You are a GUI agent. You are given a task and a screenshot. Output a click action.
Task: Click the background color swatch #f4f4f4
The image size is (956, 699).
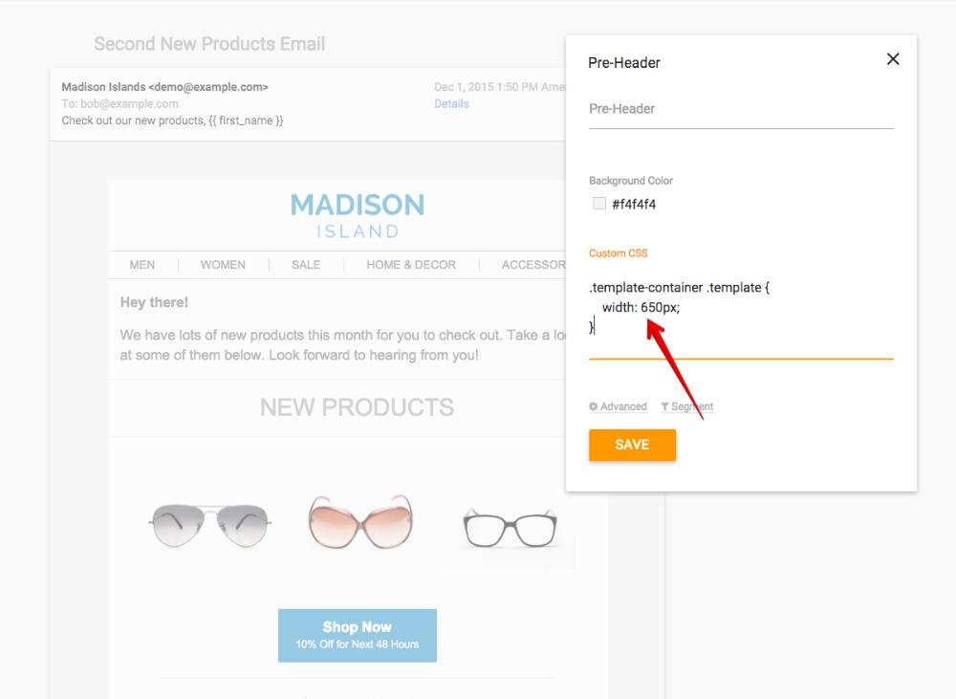[x=599, y=203]
